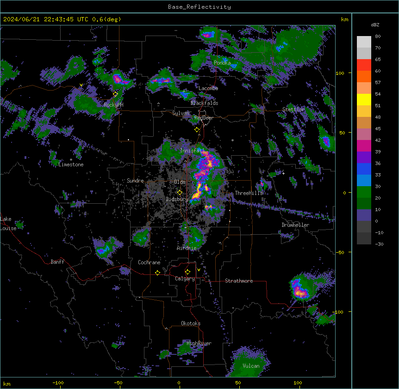Click the 45 value in dBZ legend
The height and width of the screenshot is (389, 399).
(378, 129)
